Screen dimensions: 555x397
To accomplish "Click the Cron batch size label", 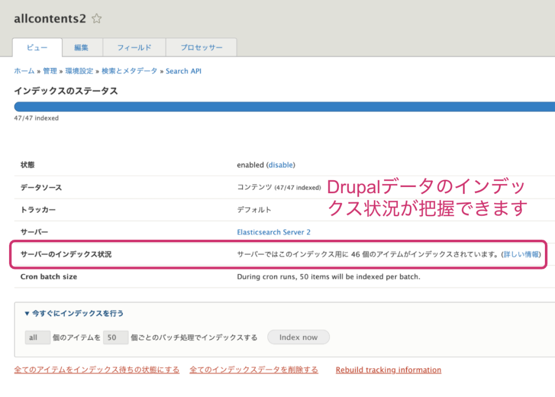I will coord(49,277).
